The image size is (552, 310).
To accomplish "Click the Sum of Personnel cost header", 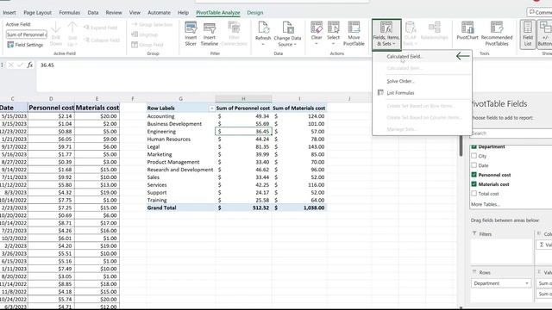I will [x=243, y=108].
